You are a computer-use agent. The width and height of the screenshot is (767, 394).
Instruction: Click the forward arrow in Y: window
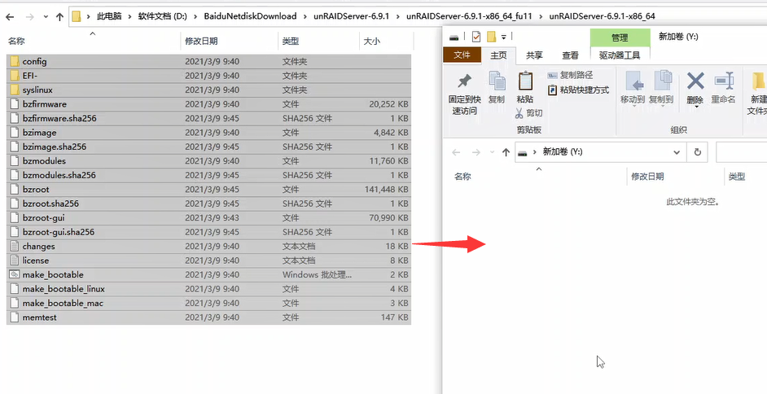pos(476,152)
